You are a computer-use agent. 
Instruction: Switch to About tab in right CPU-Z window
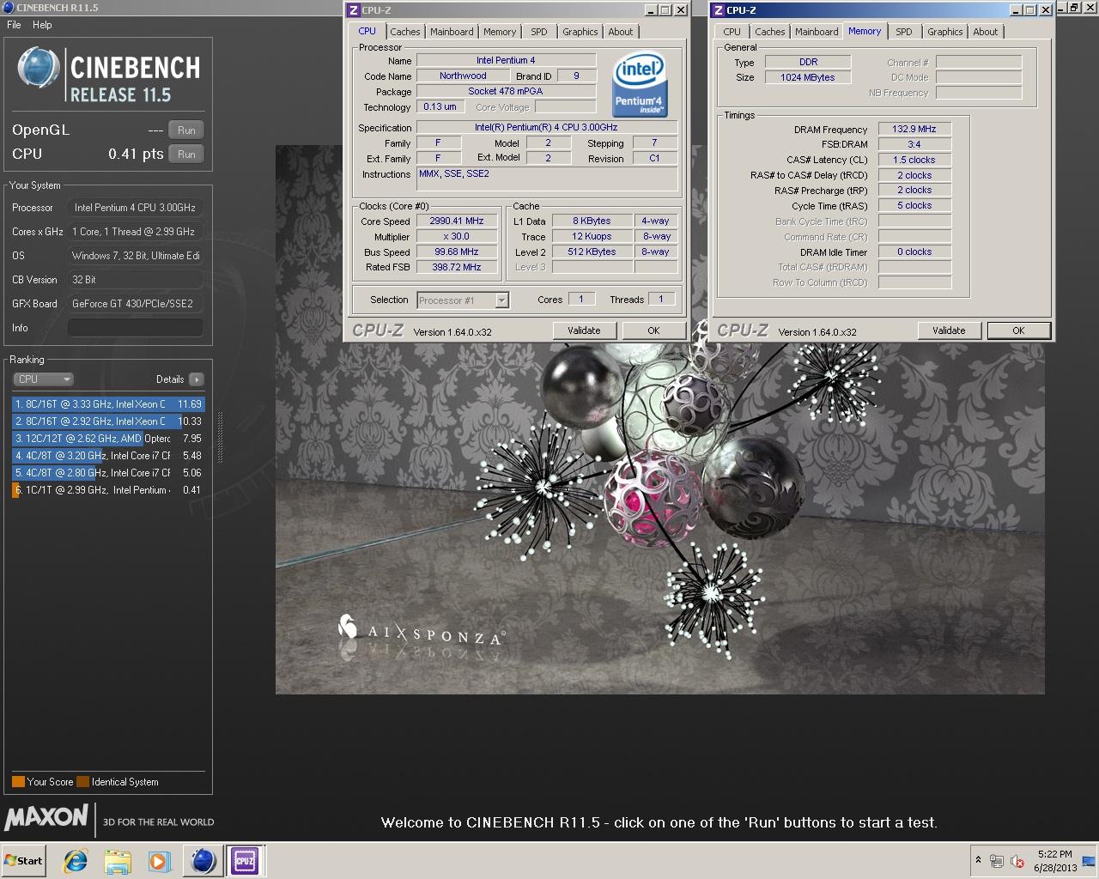pyautogui.click(x=986, y=32)
